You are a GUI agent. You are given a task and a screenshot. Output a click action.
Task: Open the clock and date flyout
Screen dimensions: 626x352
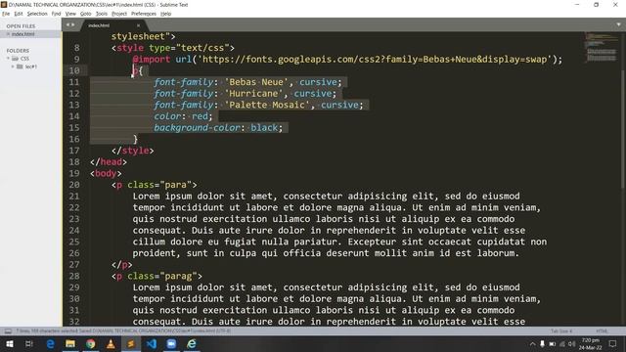(x=591, y=343)
